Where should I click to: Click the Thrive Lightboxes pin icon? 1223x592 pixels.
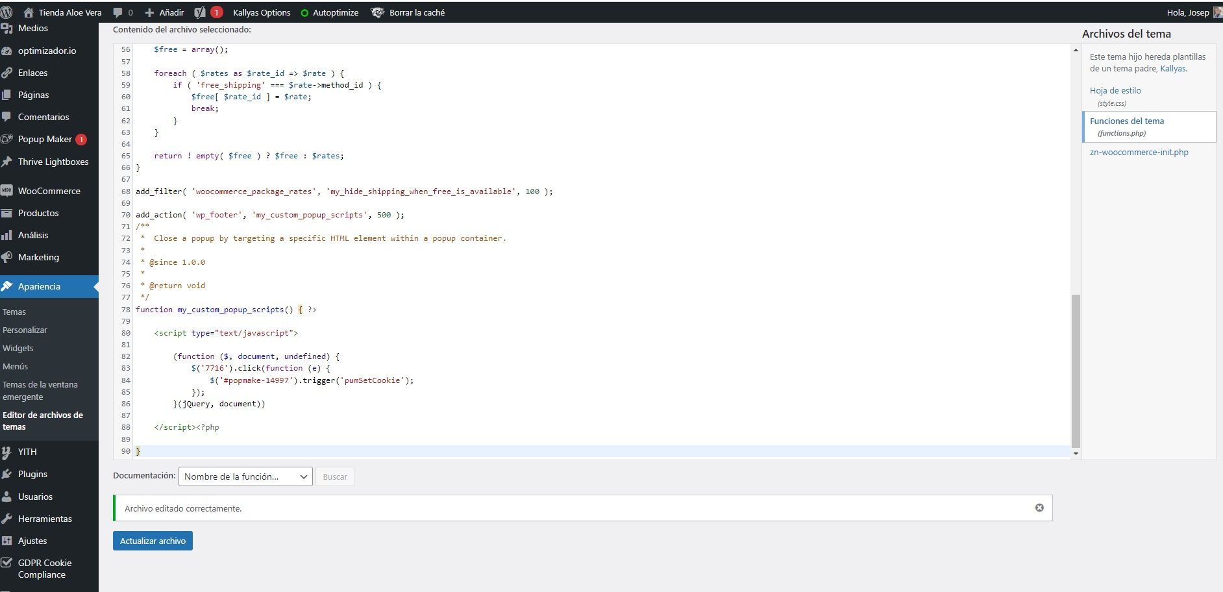tap(6, 162)
